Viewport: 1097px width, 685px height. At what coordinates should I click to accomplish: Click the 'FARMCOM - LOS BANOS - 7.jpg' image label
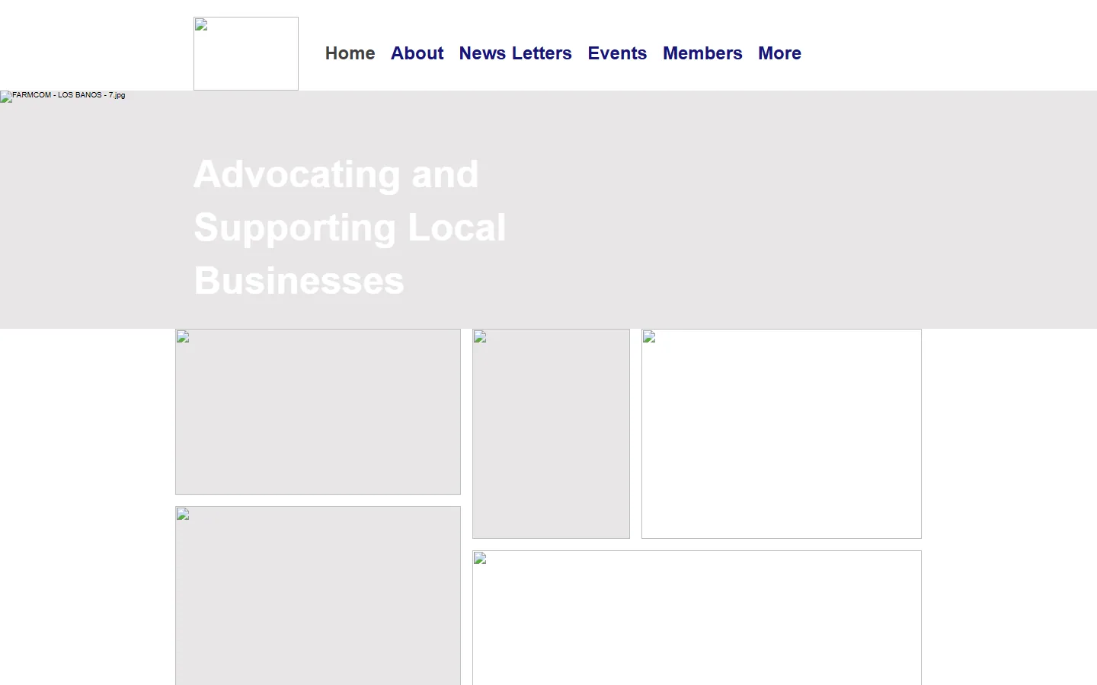[x=69, y=95]
